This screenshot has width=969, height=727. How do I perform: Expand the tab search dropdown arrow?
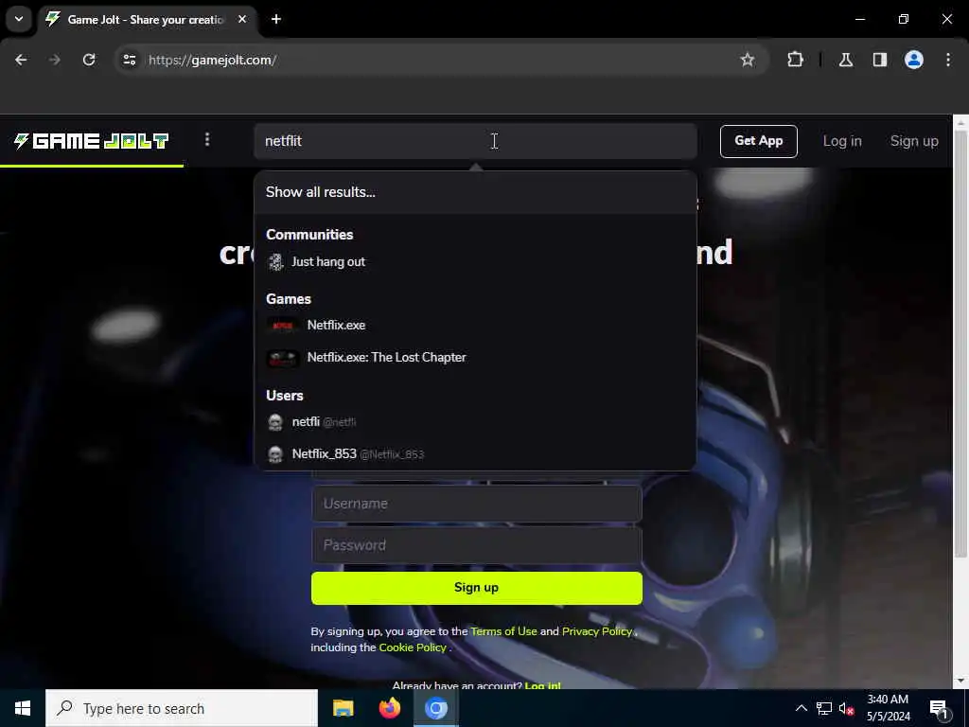pos(19,19)
